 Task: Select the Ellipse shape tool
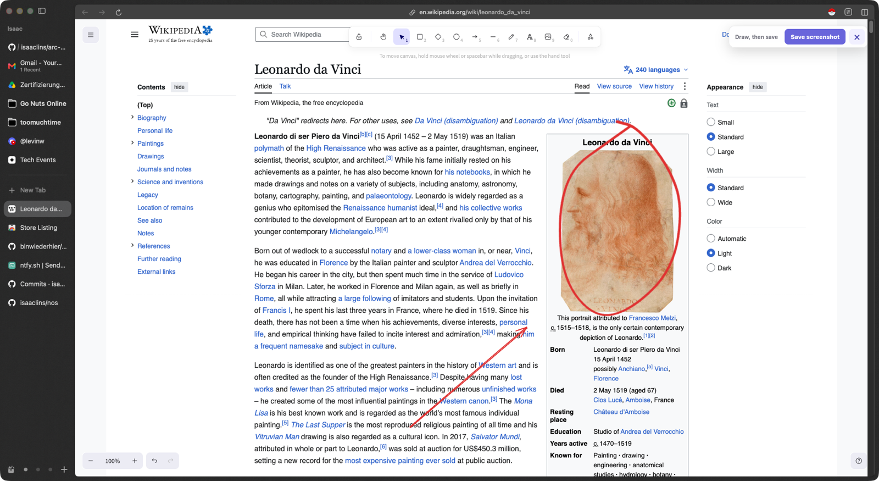tap(457, 37)
